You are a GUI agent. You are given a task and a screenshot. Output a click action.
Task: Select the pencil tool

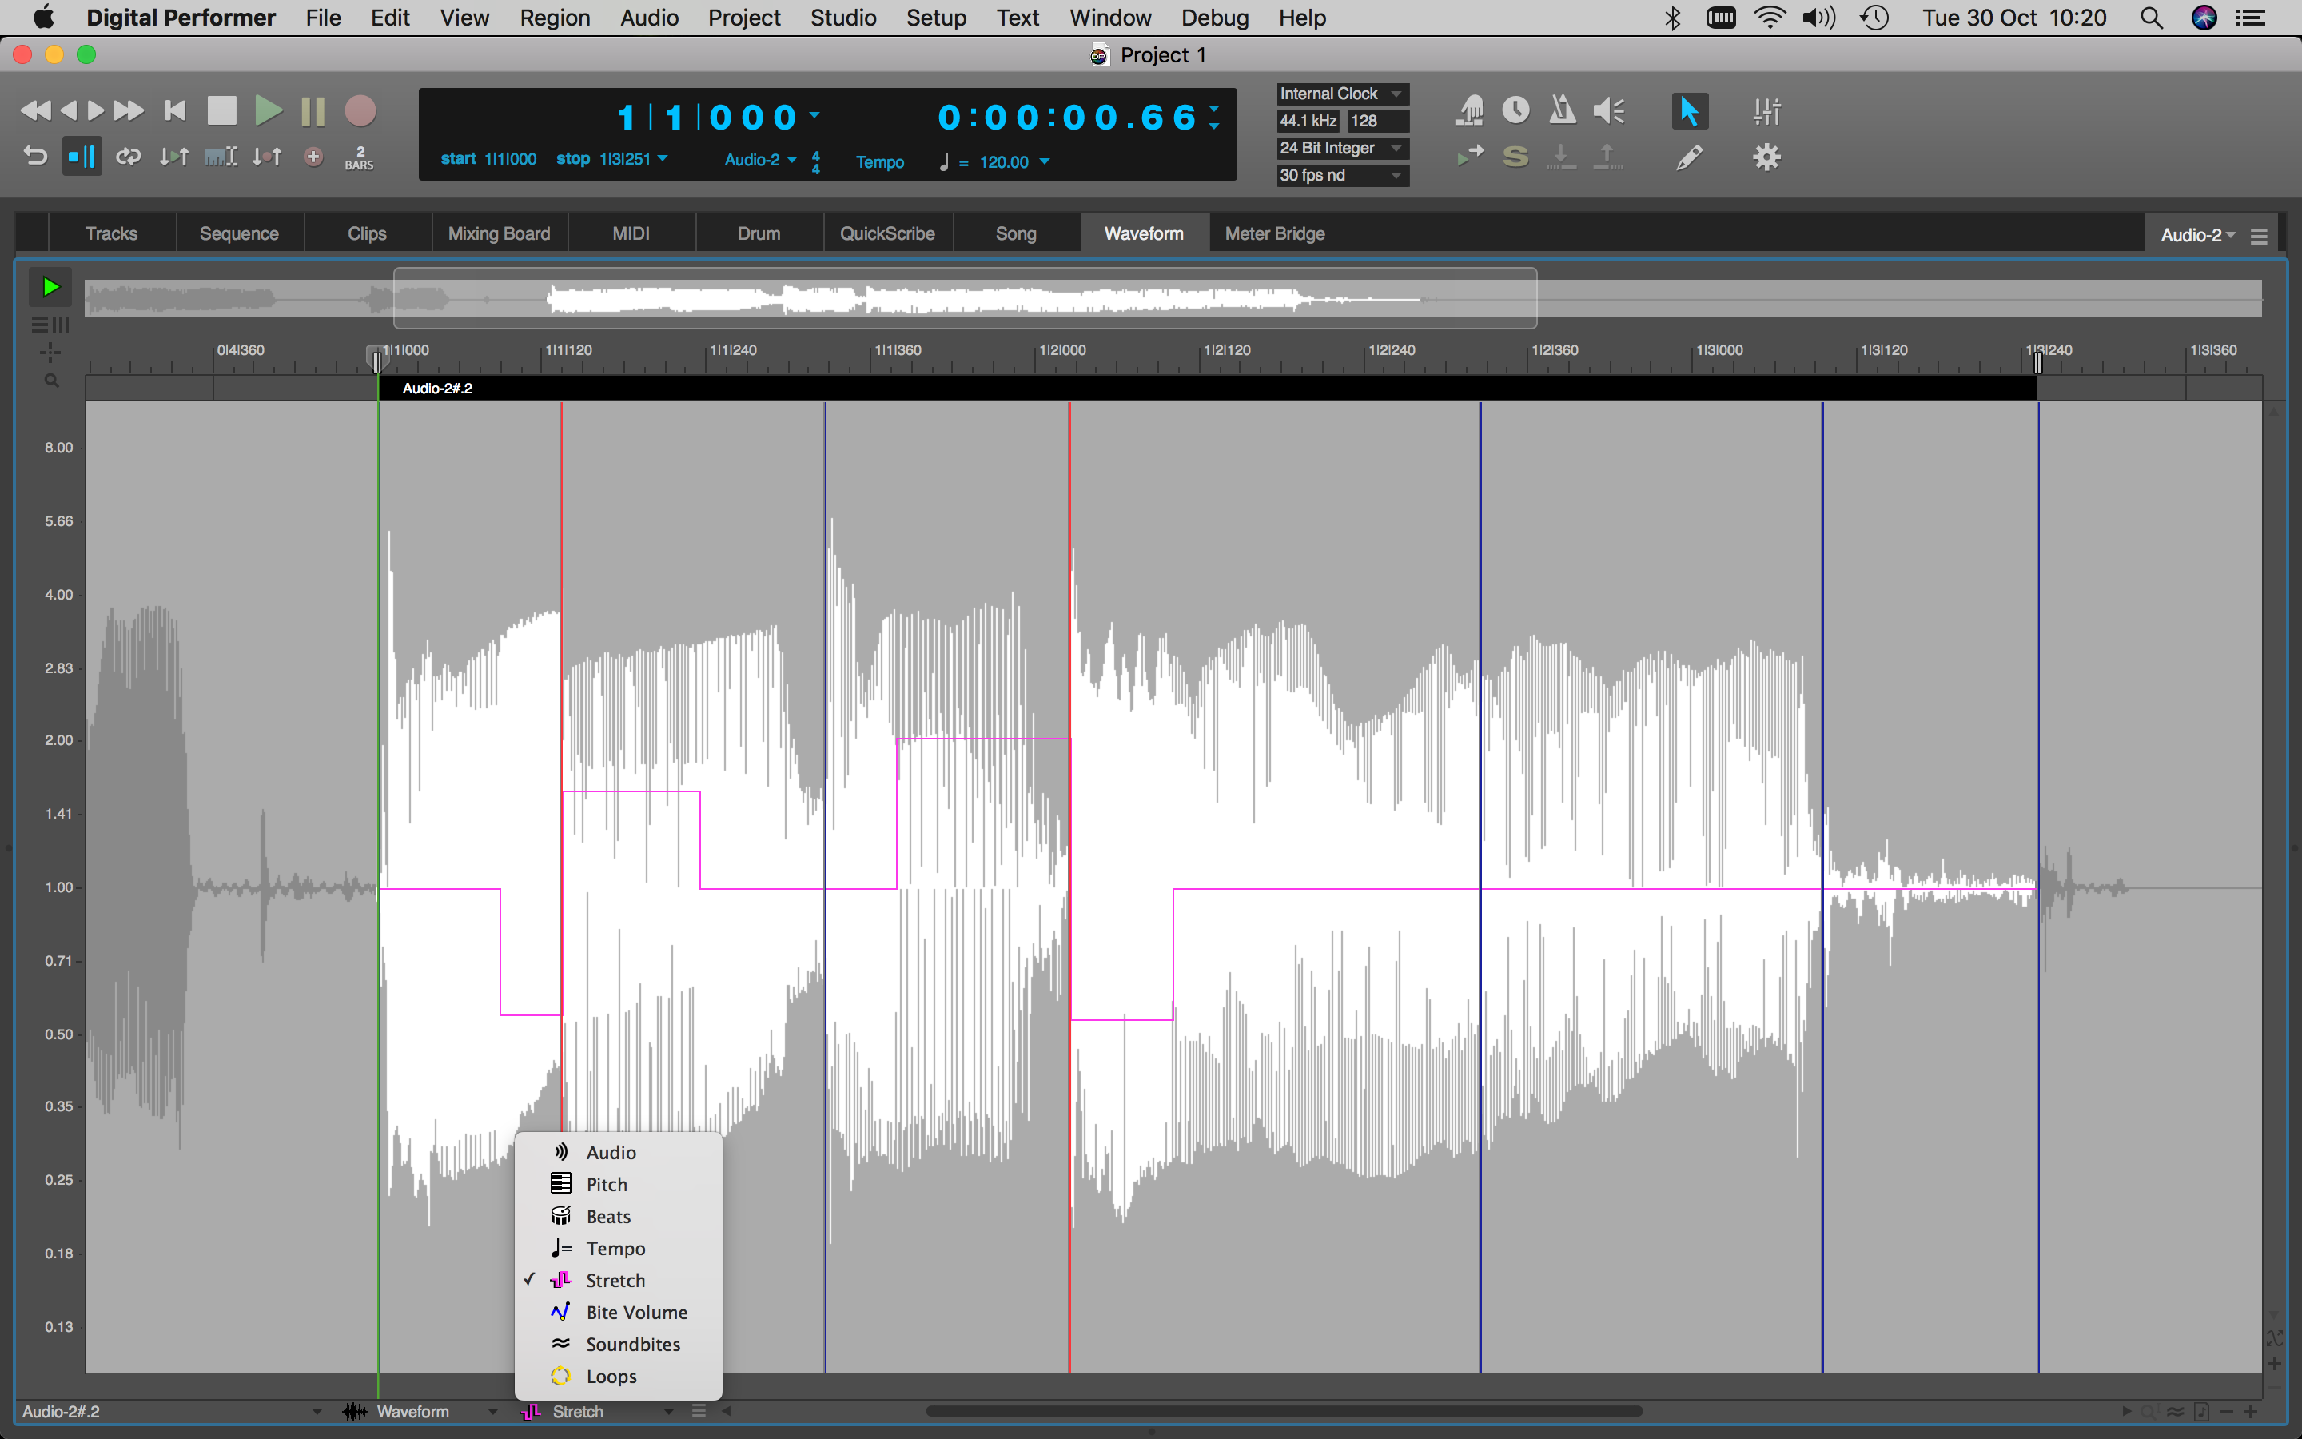pyautogui.click(x=1690, y=157)
